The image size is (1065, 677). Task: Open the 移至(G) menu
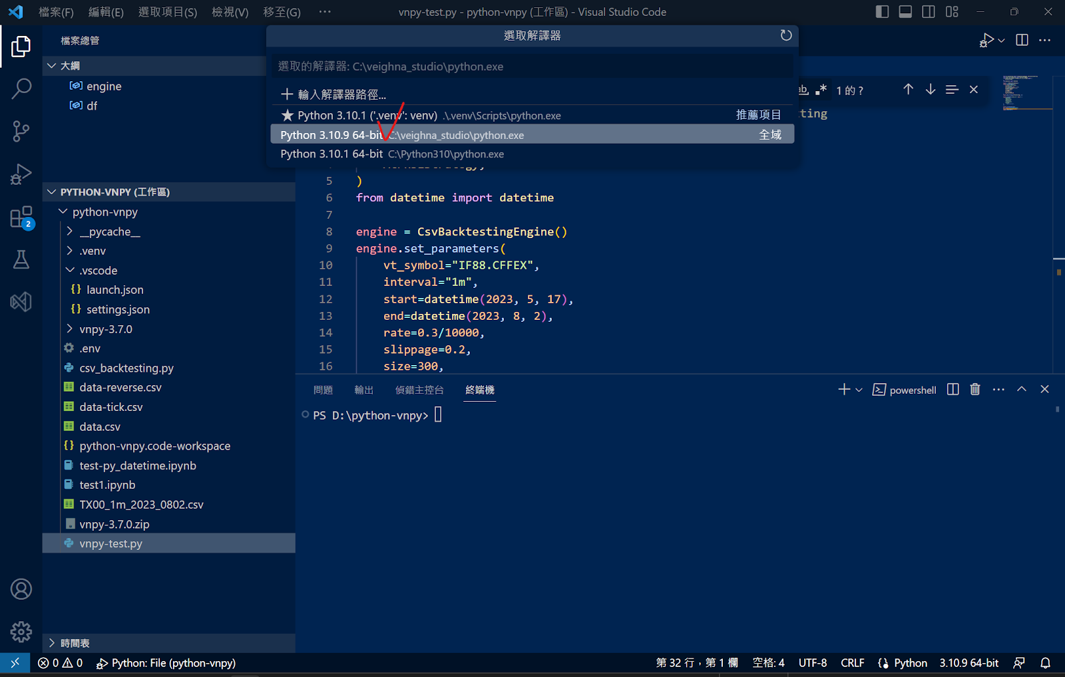click(282, 12)
